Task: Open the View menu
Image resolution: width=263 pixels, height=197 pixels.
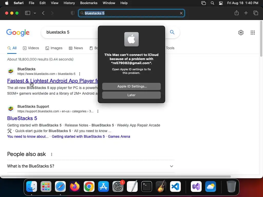Action: [54, 3]
